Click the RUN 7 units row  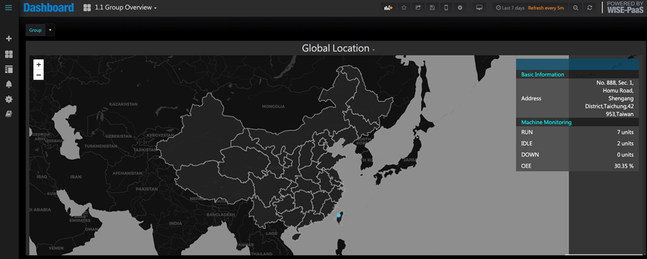[577, 132]
